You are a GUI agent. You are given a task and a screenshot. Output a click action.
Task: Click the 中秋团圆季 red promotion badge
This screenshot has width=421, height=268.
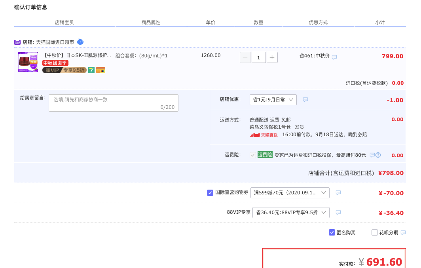pyautogui.click(x=55, y=63)
